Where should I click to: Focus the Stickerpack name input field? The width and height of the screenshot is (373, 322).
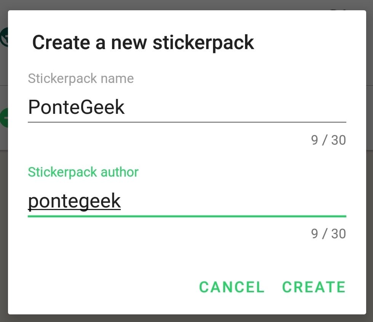187,108
